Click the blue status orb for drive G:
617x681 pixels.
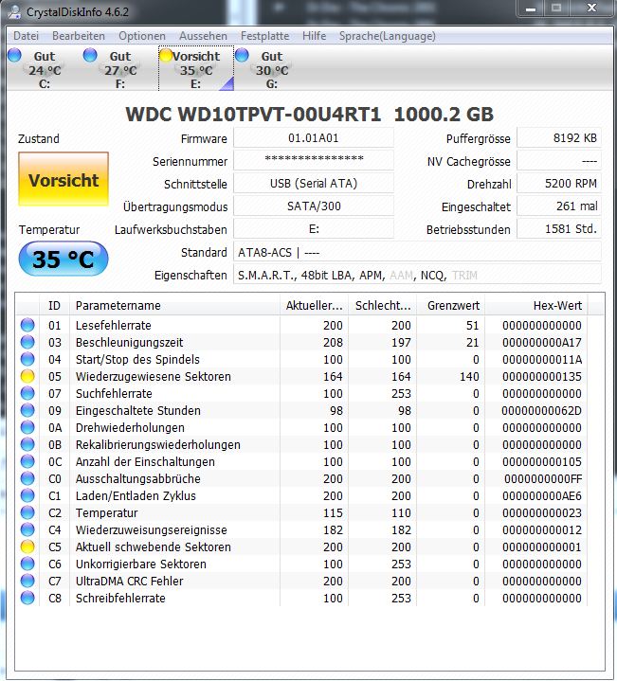242,55
